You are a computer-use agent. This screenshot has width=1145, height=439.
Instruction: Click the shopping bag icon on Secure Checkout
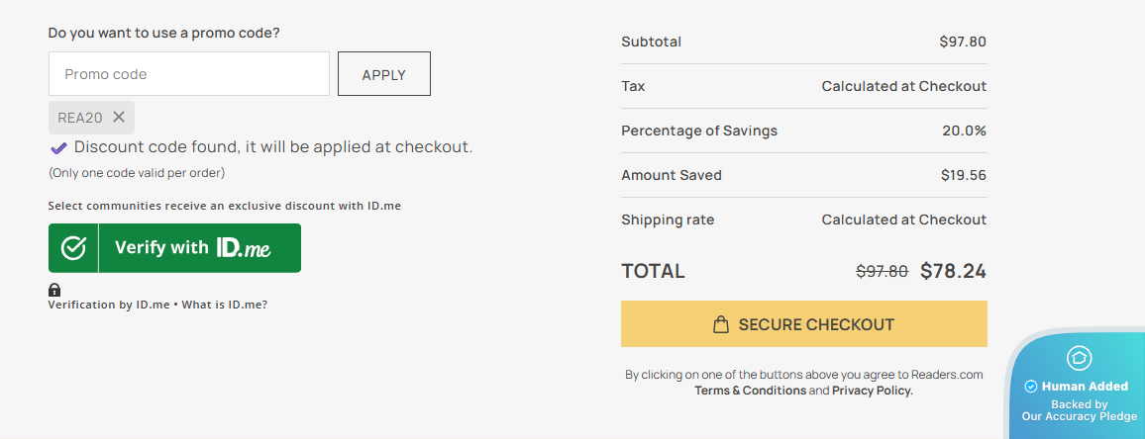coord(721,324)
